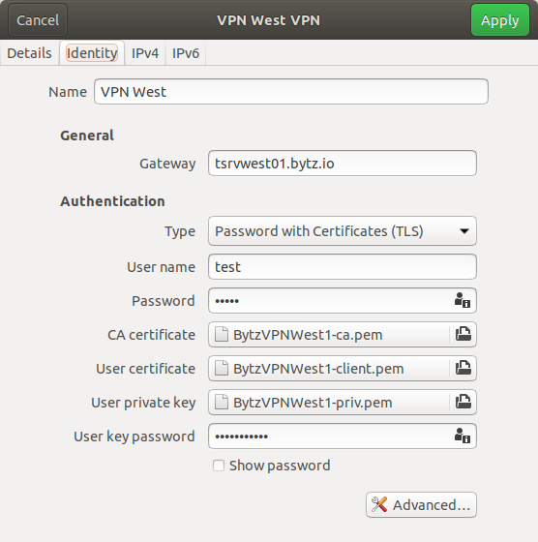This screenshot has width=538, height=542.
Task: Open the authentication Type dropdown
Action: point(343,231)
